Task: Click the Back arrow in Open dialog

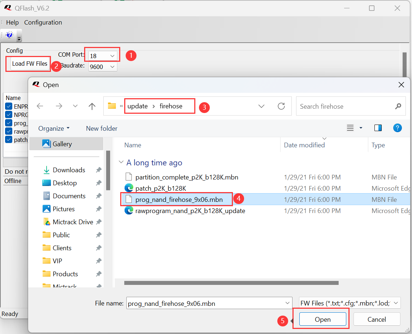Action: coord(40,106)
